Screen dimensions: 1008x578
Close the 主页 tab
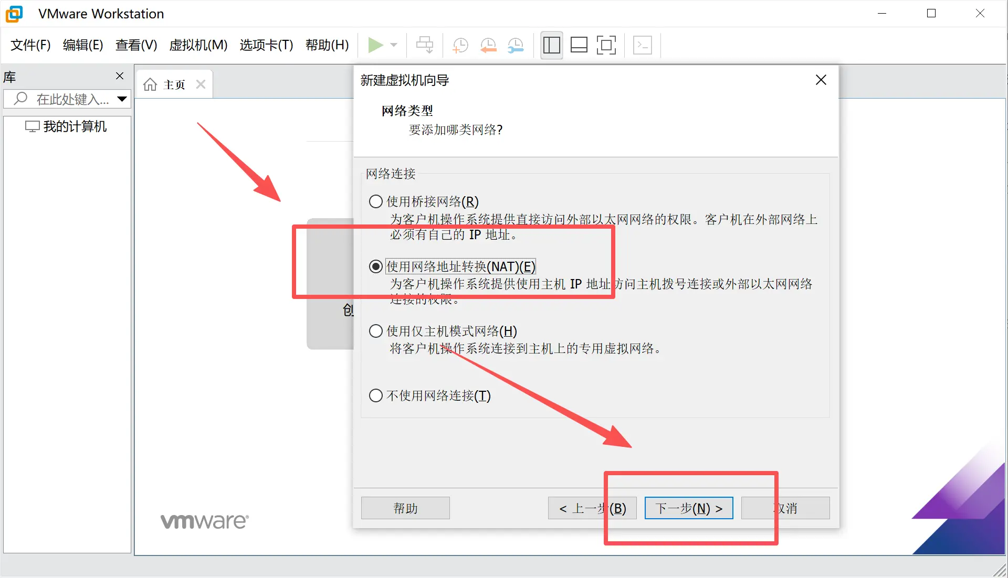tap(201, 84)
